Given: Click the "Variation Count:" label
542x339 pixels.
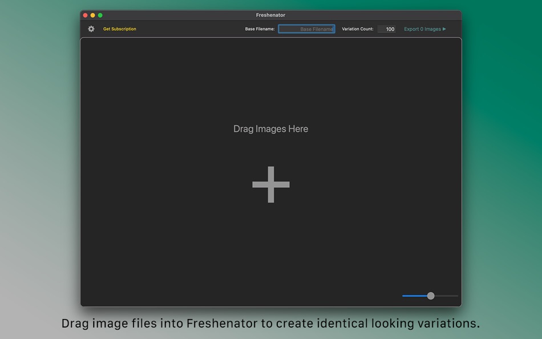Looking at the screenshot, I should [357, 29].
